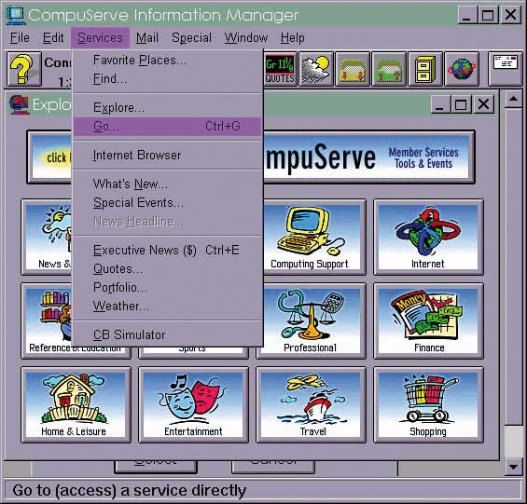Select the Shopping cart tile

[x=428, y=405]
